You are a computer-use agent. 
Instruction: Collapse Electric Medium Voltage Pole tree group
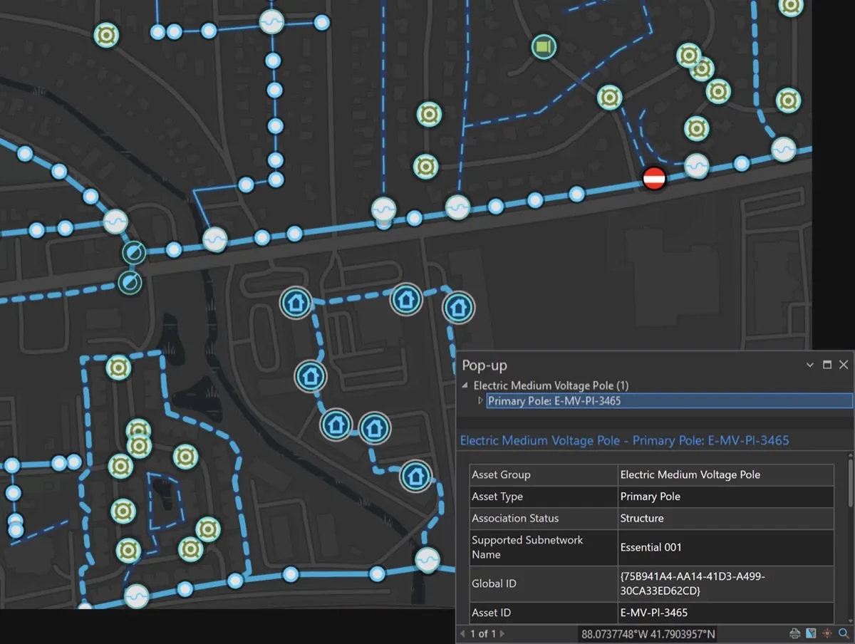(465, 385)
